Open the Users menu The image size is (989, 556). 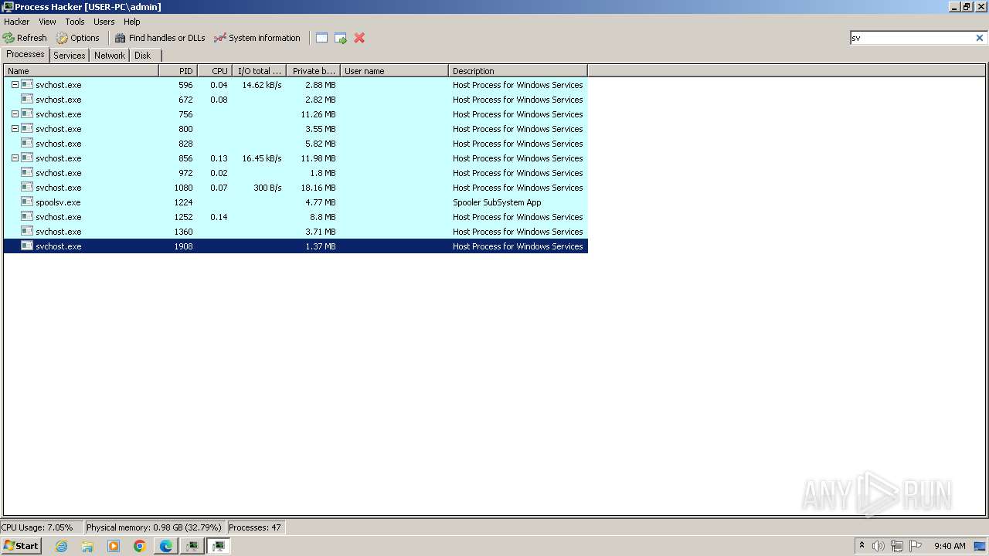pyautogui.click(x=104, y=22)
